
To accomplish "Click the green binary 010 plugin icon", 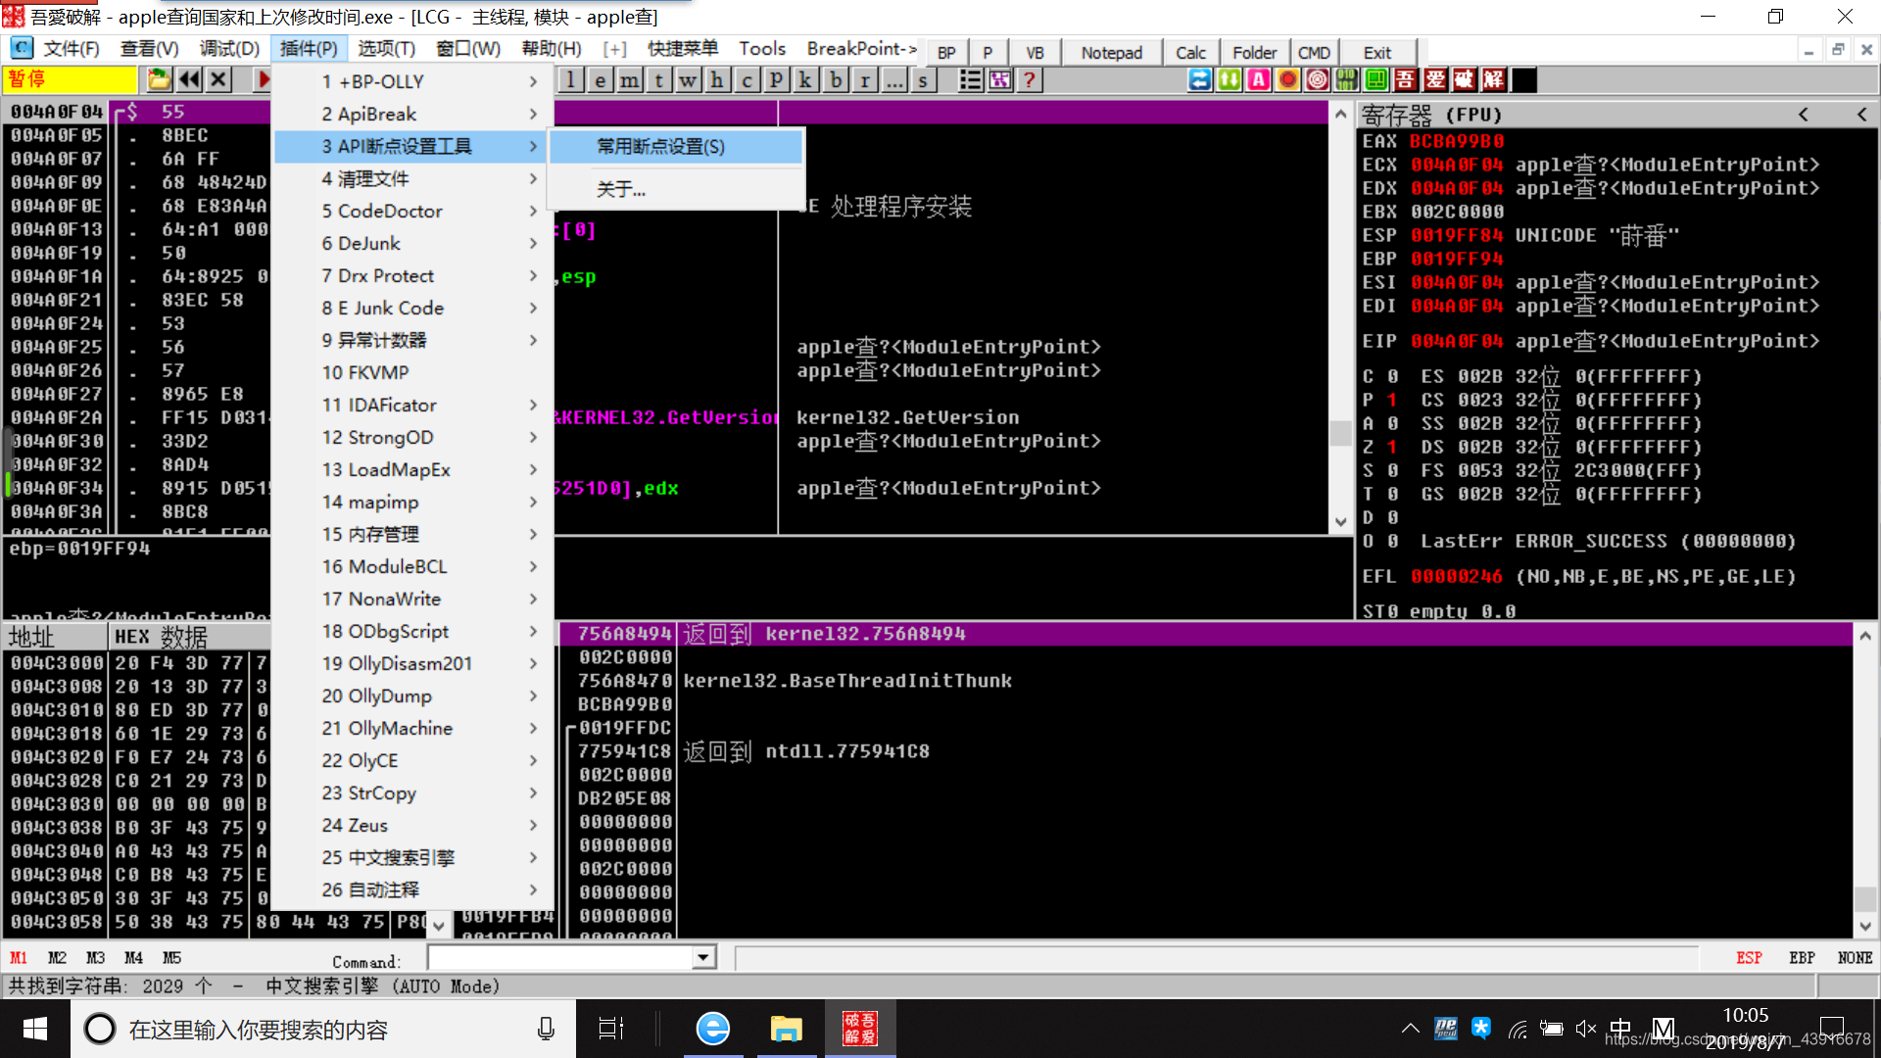I will tap(1347, 80).
